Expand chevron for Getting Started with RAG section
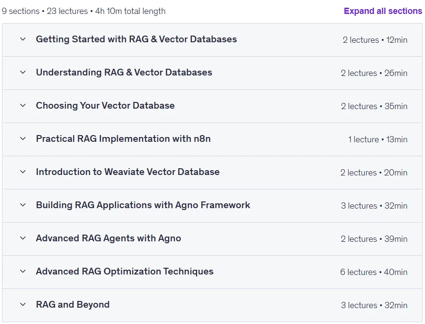425x324 pixels. coord(23,39)
